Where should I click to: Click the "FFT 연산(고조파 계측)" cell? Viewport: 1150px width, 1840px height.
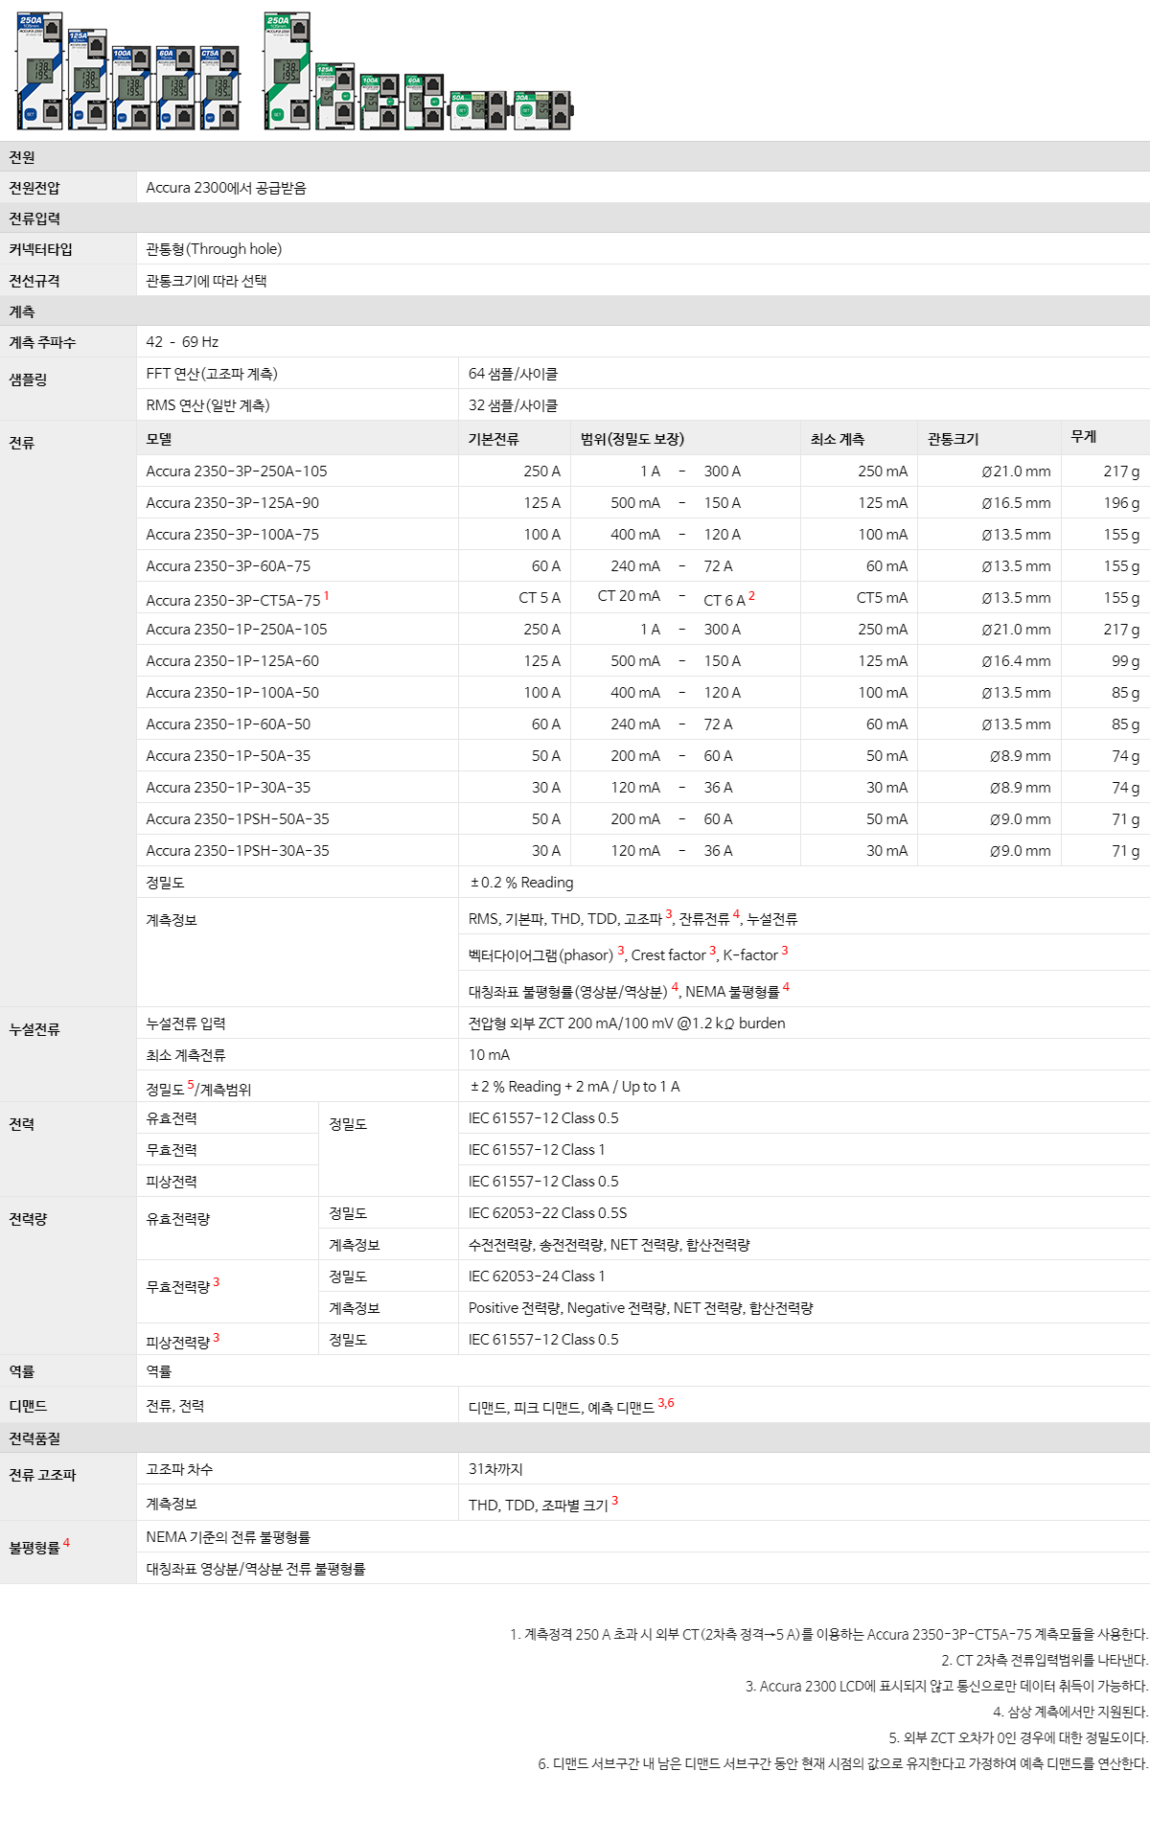212,374
